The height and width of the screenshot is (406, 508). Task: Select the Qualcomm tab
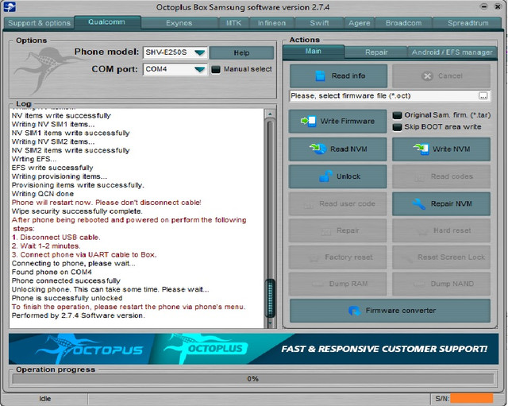(x=107, y=22)
